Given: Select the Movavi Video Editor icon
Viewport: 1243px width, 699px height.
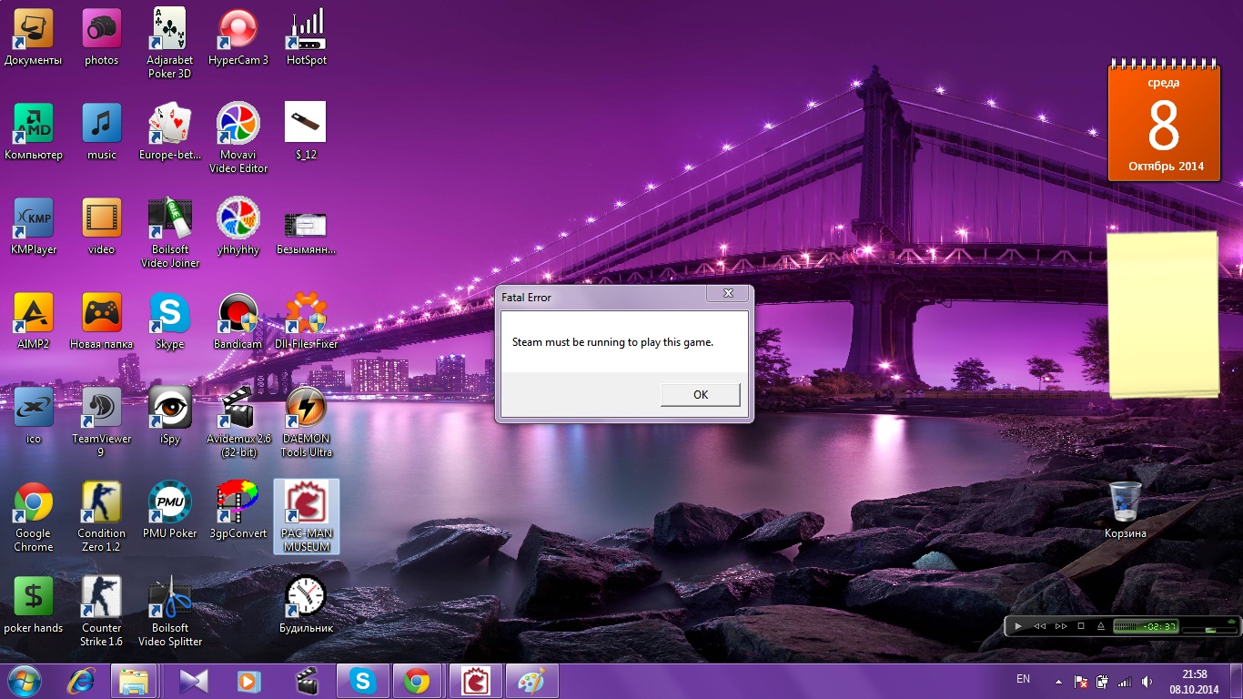Looking at the screenshot, I should click(238, 138).
